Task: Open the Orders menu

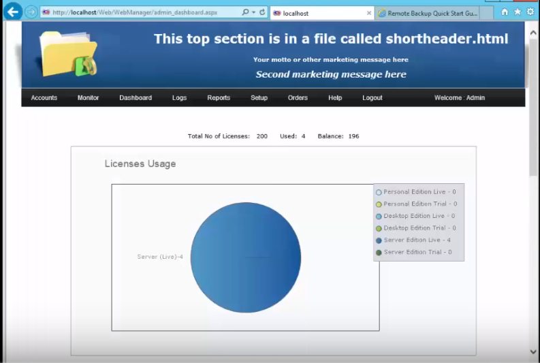Action: (298, 98)
